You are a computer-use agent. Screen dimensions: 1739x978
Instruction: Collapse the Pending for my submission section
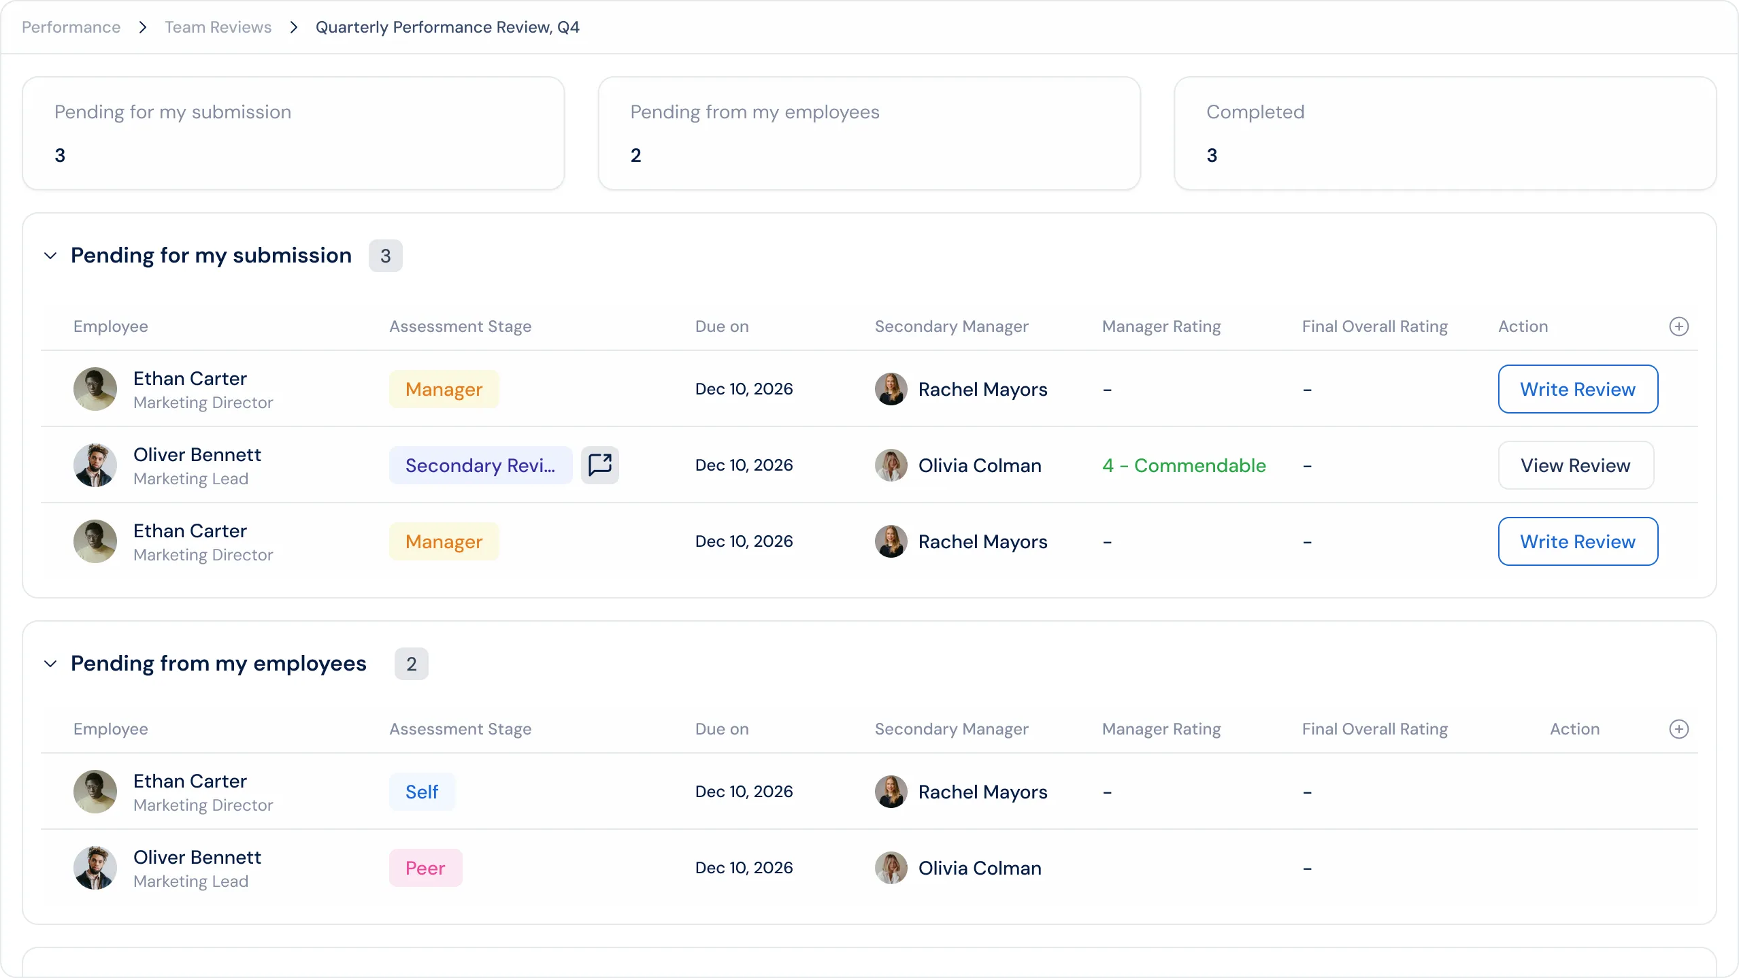50,256
